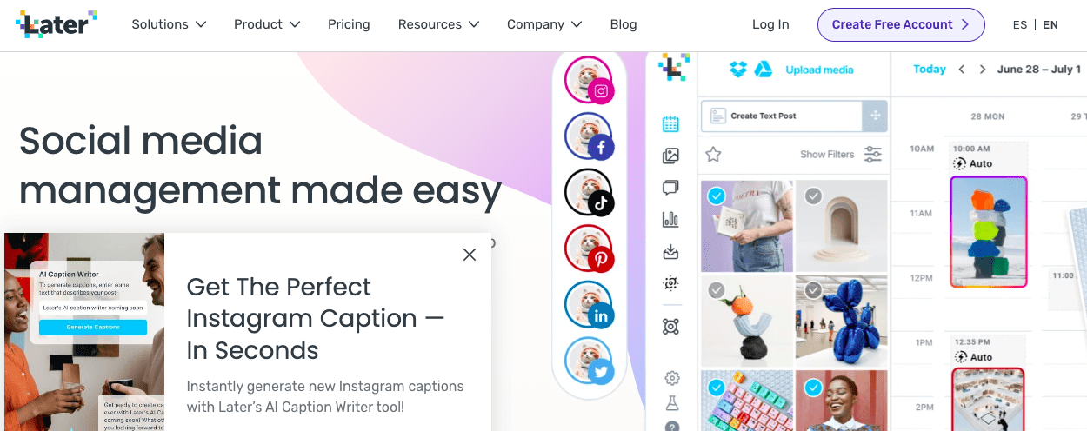The height and width of the screenshot is (431, 1087).
Task: Toggle checkmark on arch sculpture photo
Action: tap(813, 196)
